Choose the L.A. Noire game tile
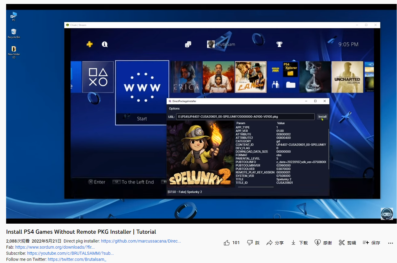The width and height of the screenshot is (397, 263). point(251,77)
